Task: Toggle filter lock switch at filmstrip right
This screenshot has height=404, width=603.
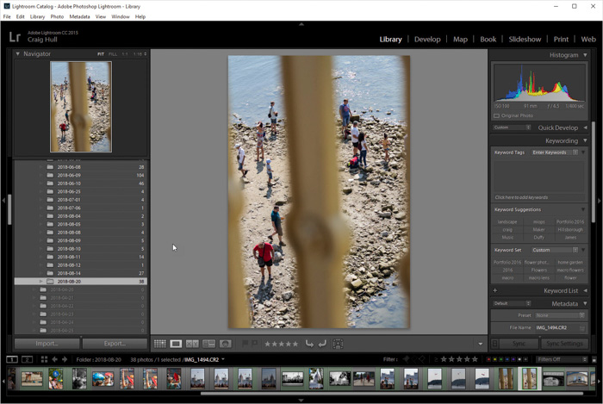Action: [594, 360]
